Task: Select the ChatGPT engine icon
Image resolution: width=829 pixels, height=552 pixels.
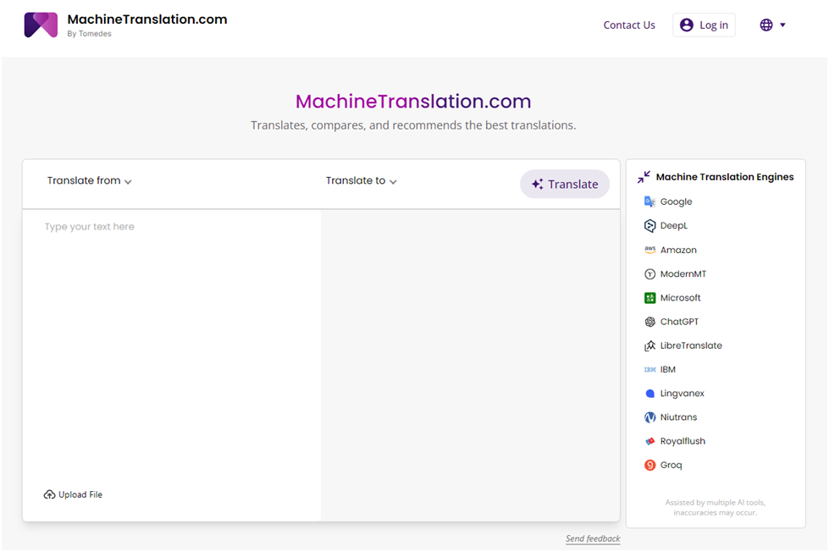Action: [x=649, y=322]
